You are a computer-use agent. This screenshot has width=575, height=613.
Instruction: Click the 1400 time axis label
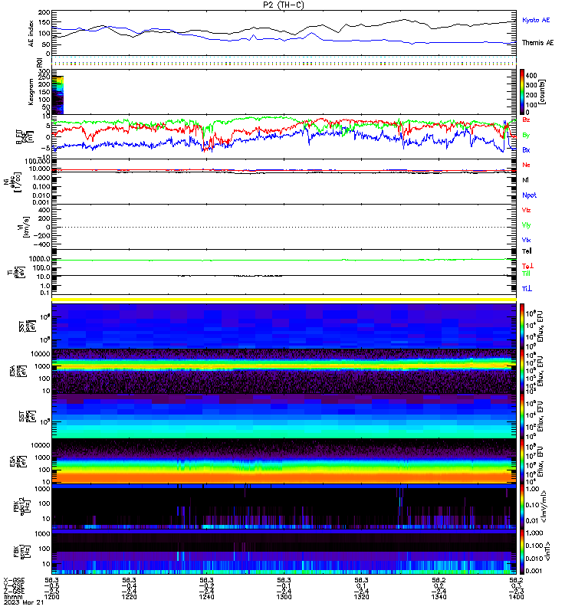click(x=516, y=597)
